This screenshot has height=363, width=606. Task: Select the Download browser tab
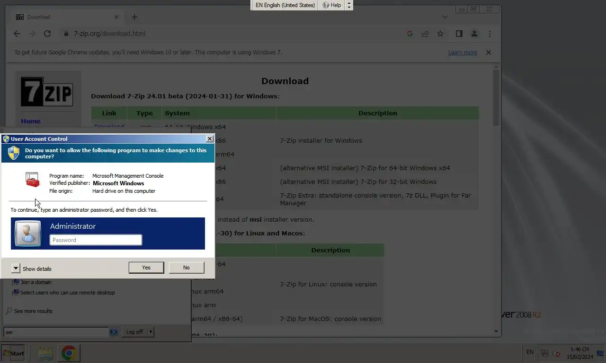[x=68, y=17]
